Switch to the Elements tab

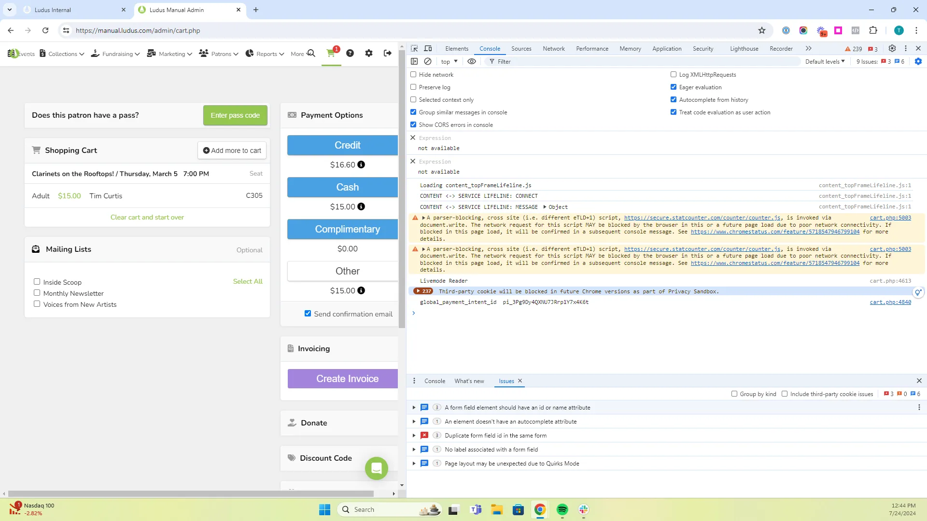[457, 48]
